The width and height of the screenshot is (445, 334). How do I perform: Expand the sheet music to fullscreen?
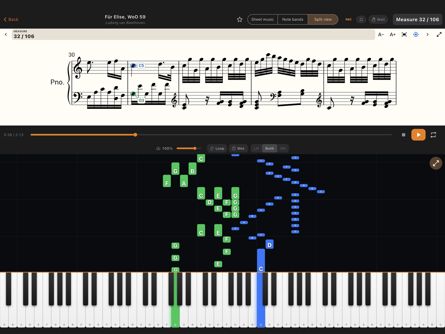[439, 35]
